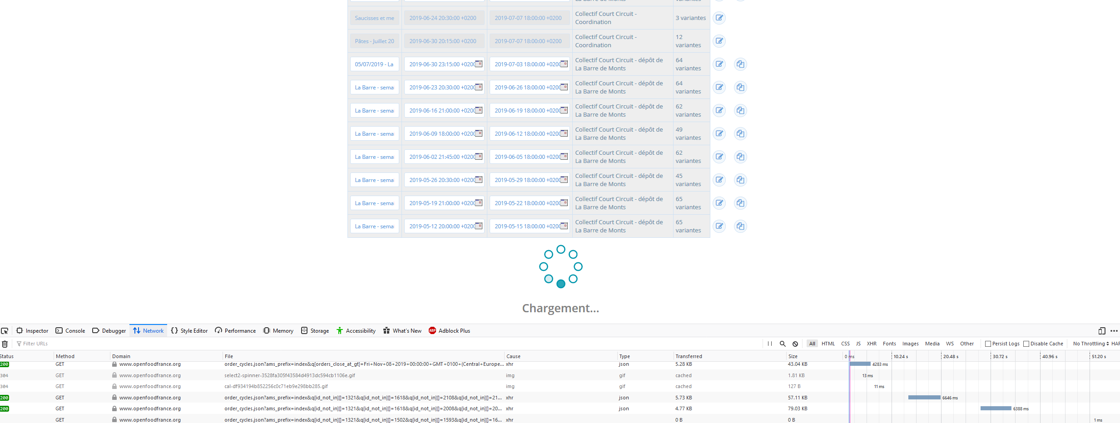Tick the Disable Cache checkbox
Screen dimensions: 1120x423
point(1026,344)
